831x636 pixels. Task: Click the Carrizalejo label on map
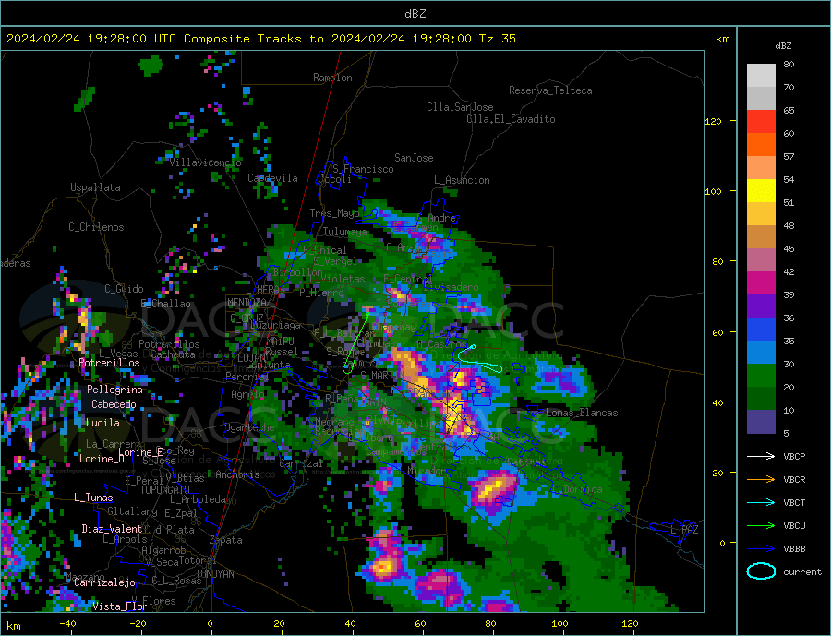click(104, 583)
